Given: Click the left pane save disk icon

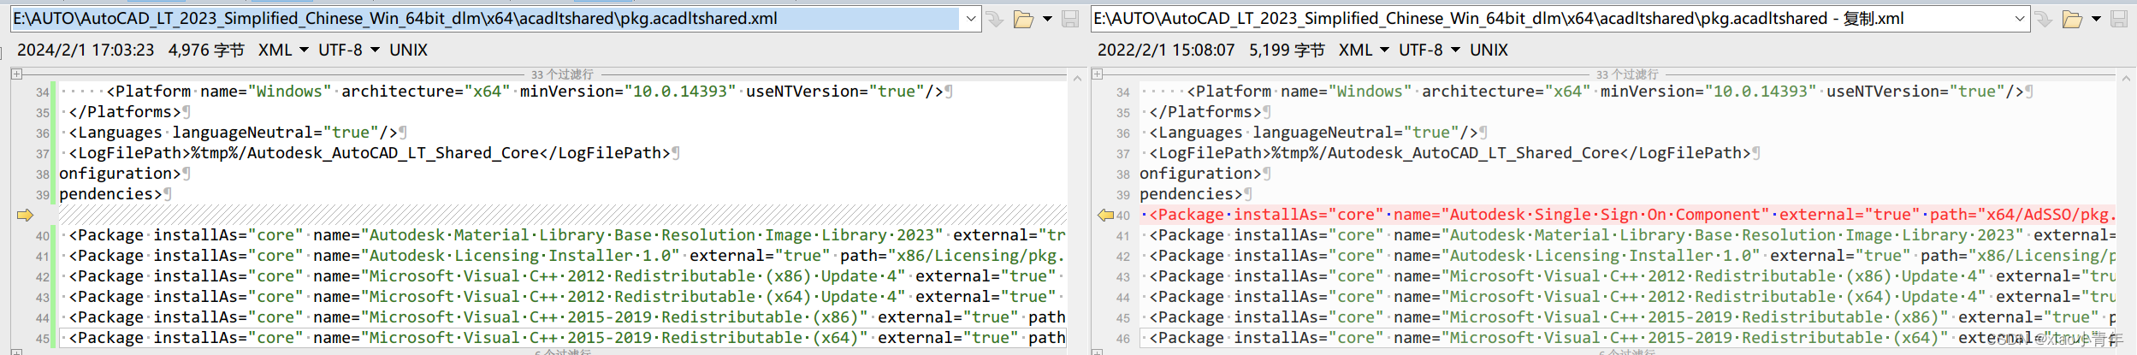Looking at the screenshot, I should pos(1070,19).
